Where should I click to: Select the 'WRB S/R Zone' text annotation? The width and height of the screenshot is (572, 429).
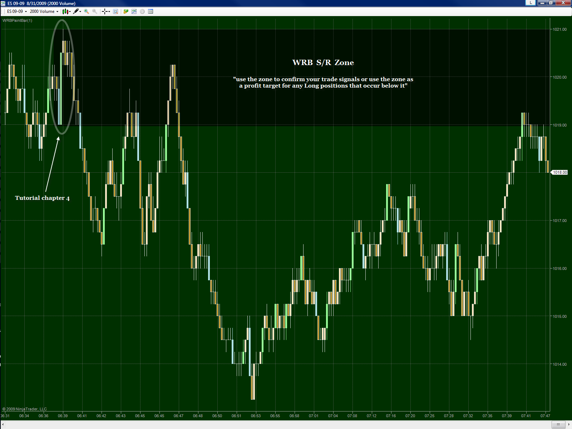(x=323, y=63)
